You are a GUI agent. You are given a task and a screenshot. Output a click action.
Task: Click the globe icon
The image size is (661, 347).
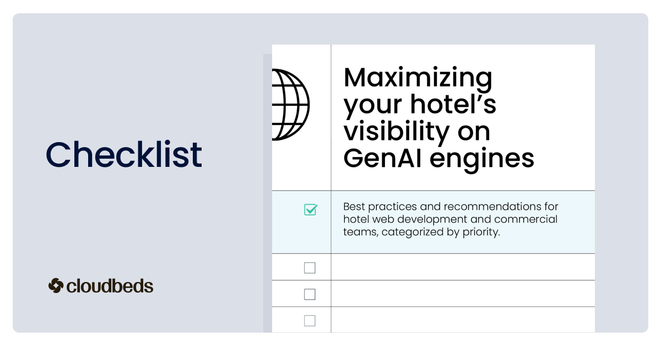[x=290, y=105]
